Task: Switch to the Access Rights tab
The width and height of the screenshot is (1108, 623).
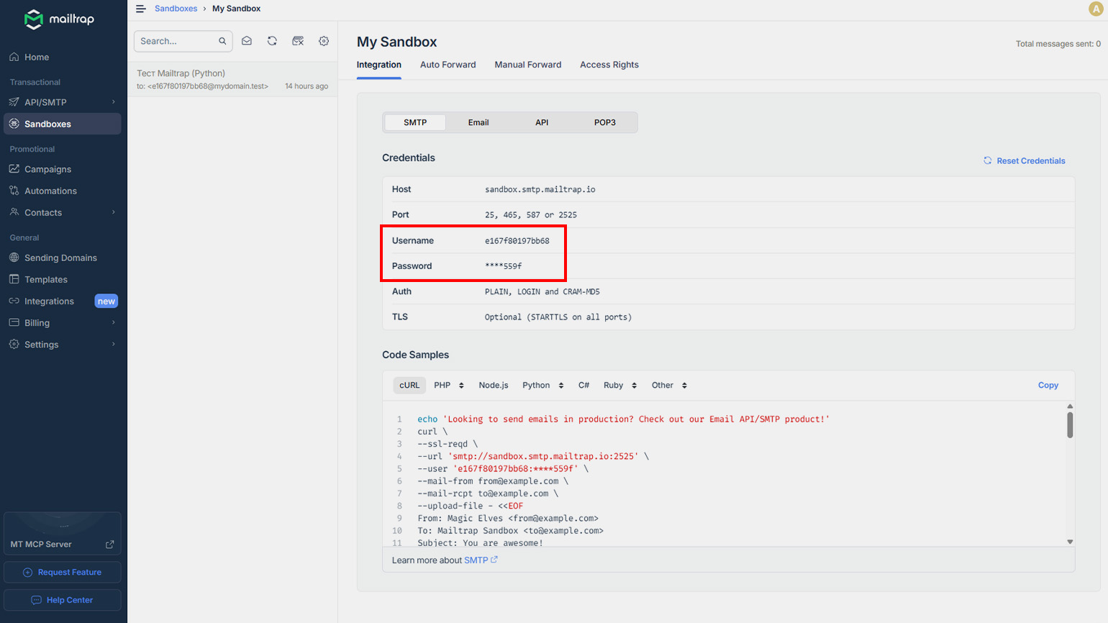Action: pyautogui.click(x=609, y=65)
